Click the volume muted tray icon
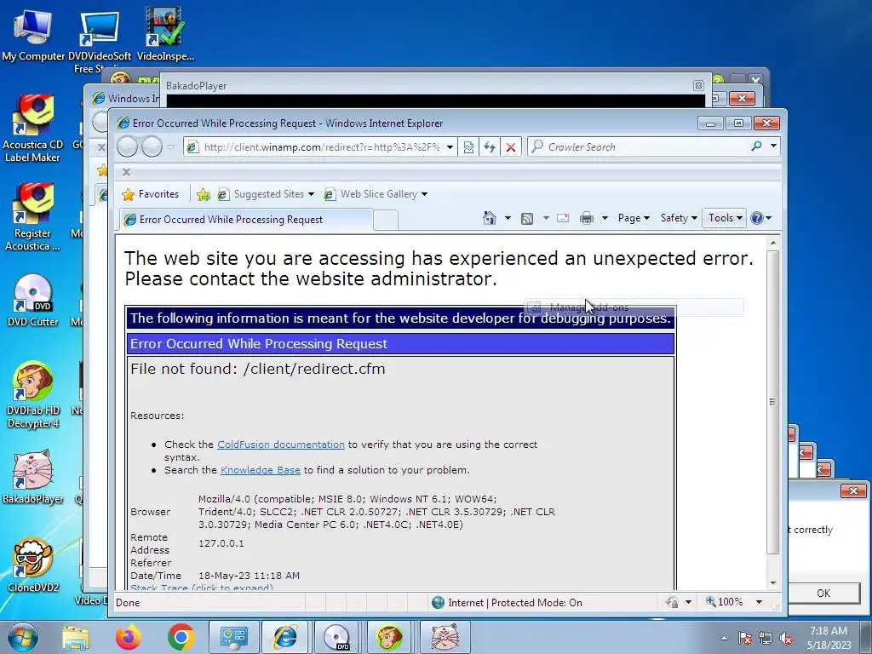Image resolution: width=872 pixels, height=654 pixels. 786,639
